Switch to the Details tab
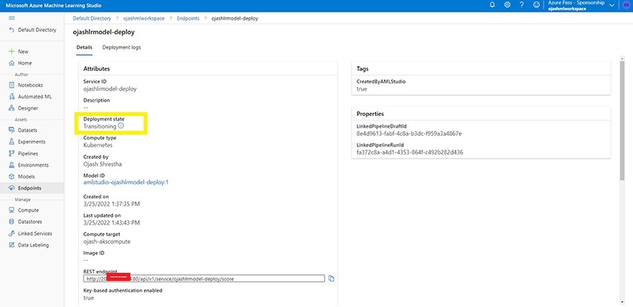The height and width of the screenshot is (307, 633). (84, 48)
